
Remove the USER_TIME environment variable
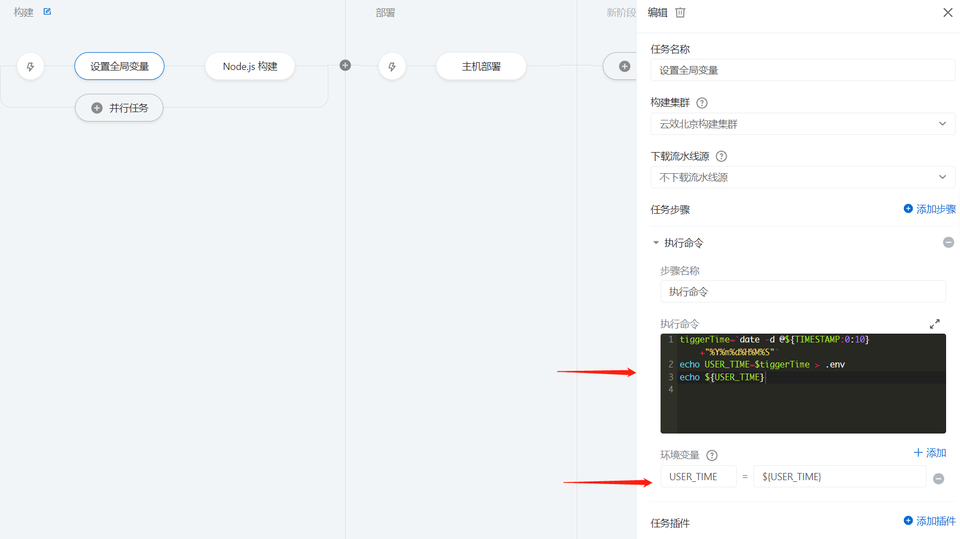pyautogui.click(x=938, y=478)
